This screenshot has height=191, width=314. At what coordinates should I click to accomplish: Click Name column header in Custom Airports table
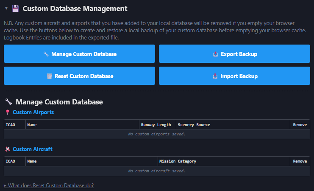(82, 125)
